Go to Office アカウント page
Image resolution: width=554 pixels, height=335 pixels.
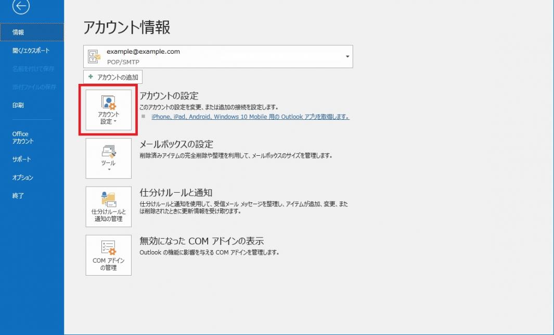click(x=23, y=138)
